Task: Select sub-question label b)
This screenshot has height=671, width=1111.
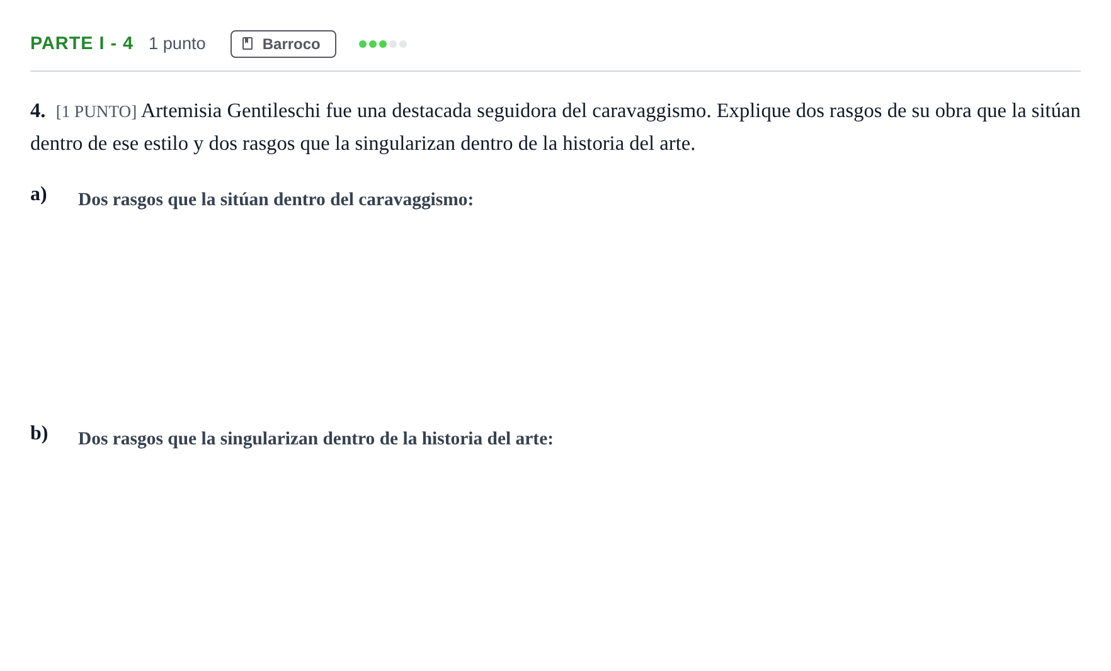Action: point(39,433)
